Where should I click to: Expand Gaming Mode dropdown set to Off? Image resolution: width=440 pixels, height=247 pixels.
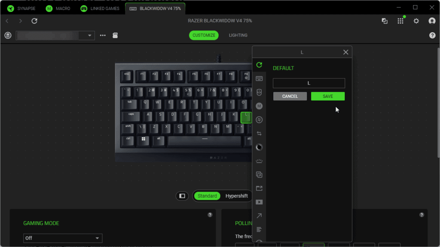pos(63,238)
